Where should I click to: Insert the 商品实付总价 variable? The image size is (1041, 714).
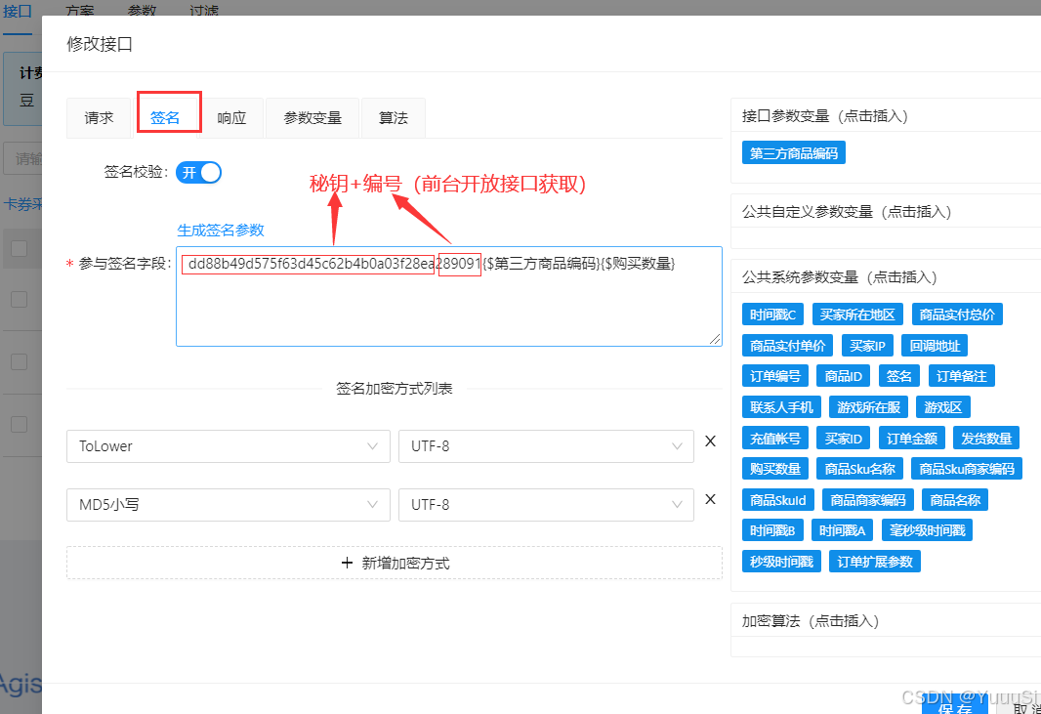click(957, 315)
